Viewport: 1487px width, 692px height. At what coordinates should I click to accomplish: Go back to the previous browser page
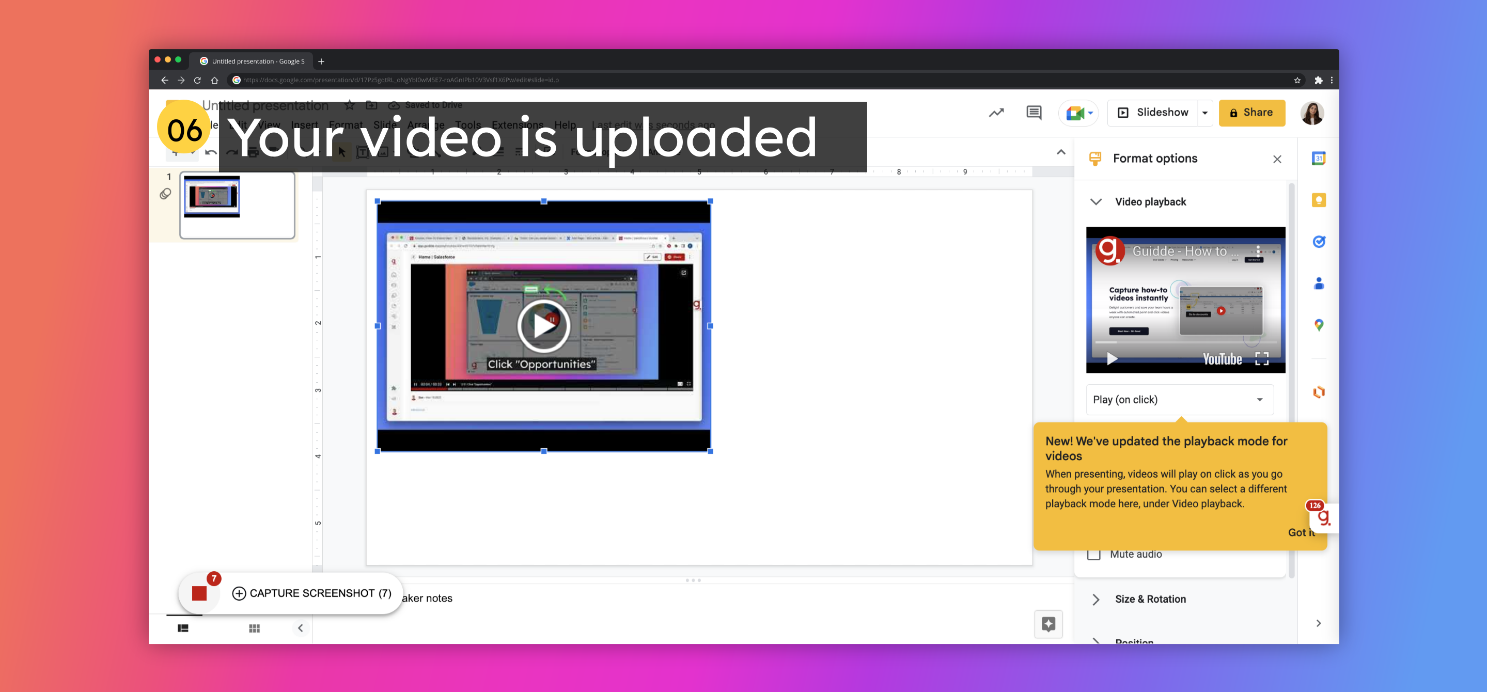coord(165,80)
